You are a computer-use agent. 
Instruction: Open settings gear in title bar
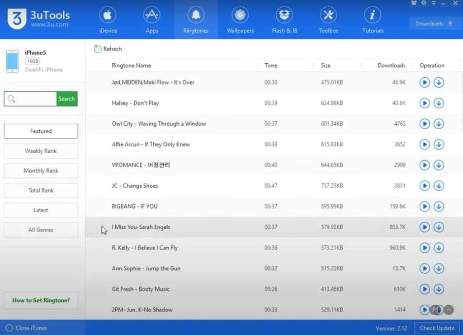tap(424, 3)
